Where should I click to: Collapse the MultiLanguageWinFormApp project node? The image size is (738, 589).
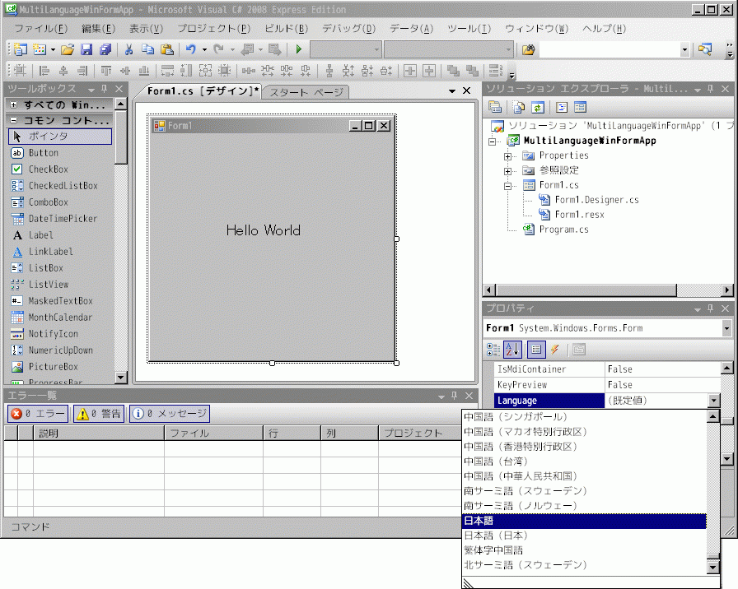(x=493, y=141)
